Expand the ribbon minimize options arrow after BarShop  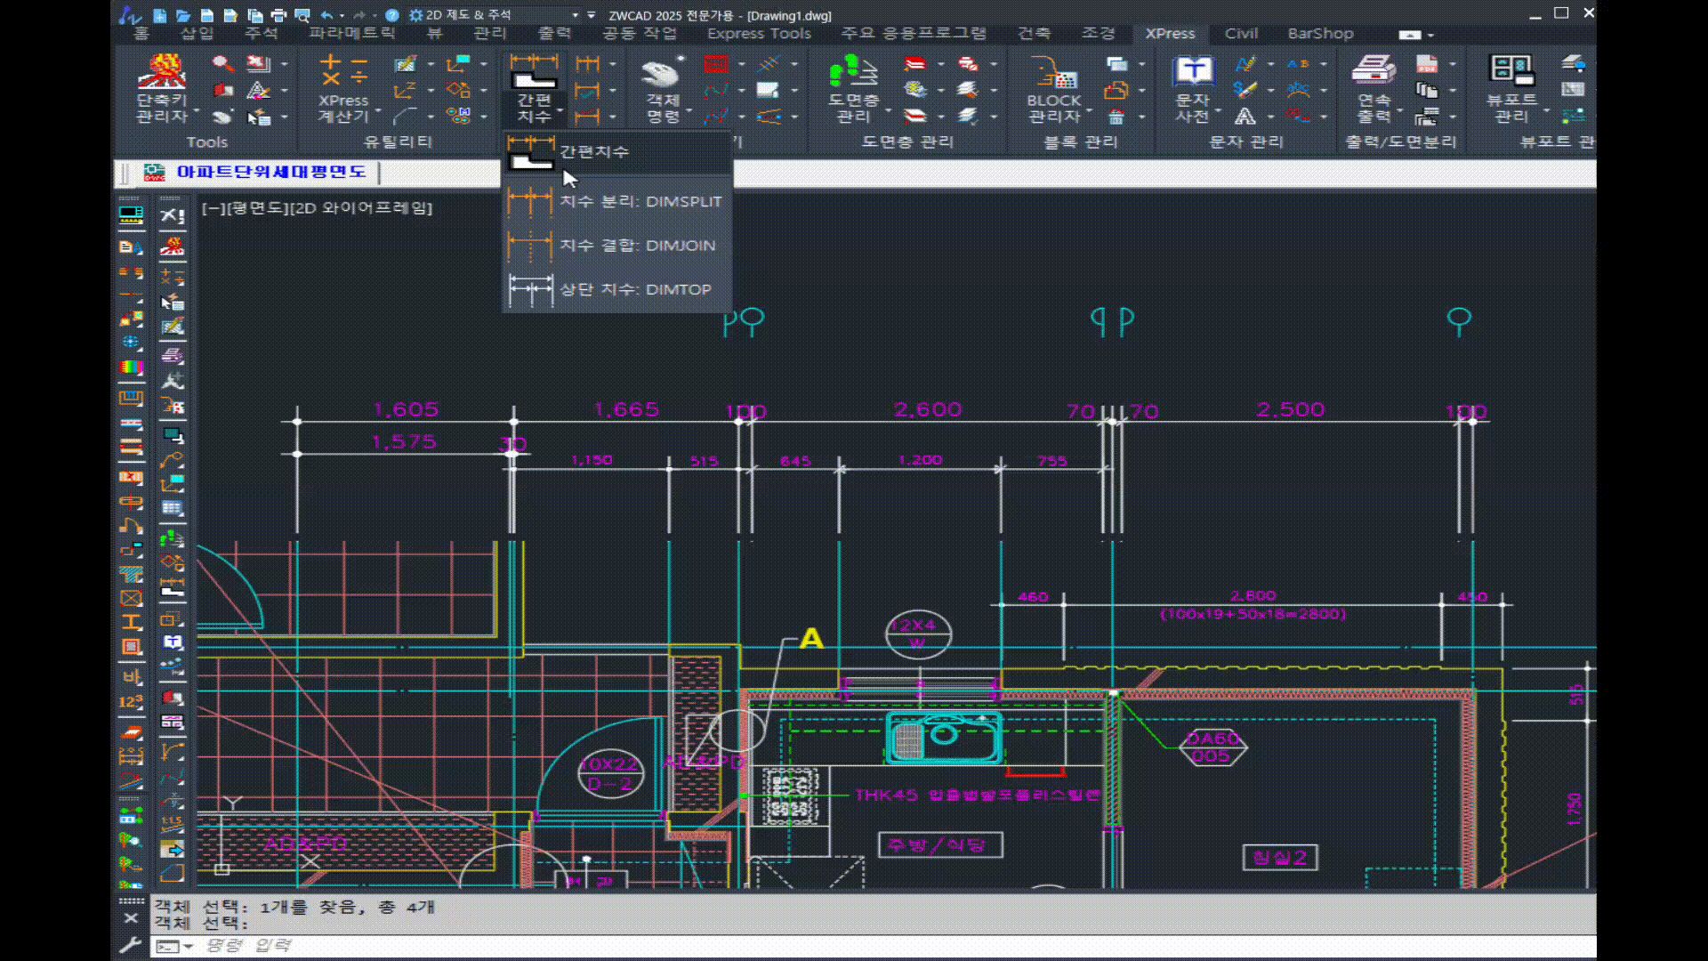1430,35
